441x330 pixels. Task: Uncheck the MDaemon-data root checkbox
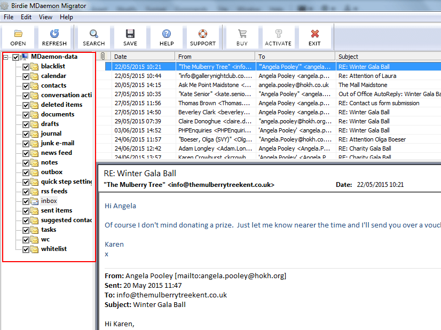[x=16, y=57]
